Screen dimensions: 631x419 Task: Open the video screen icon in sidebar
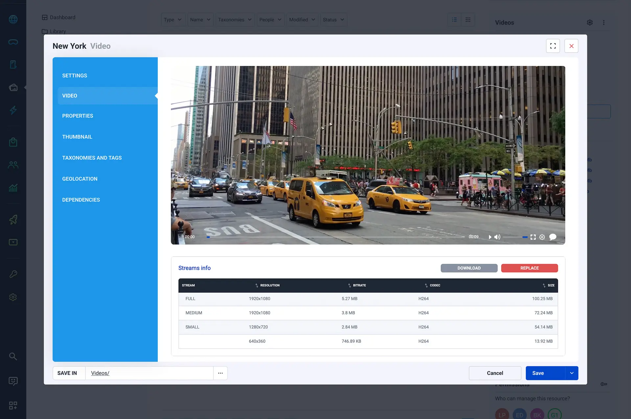[13, 242]
